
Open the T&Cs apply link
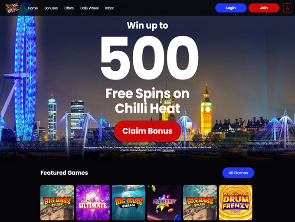pos(168,150)
